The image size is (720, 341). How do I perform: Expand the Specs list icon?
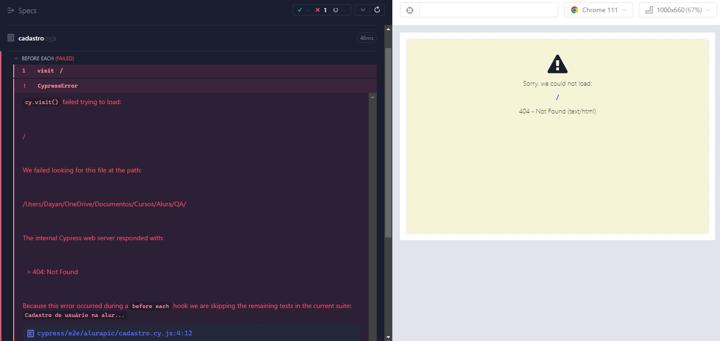11,10
